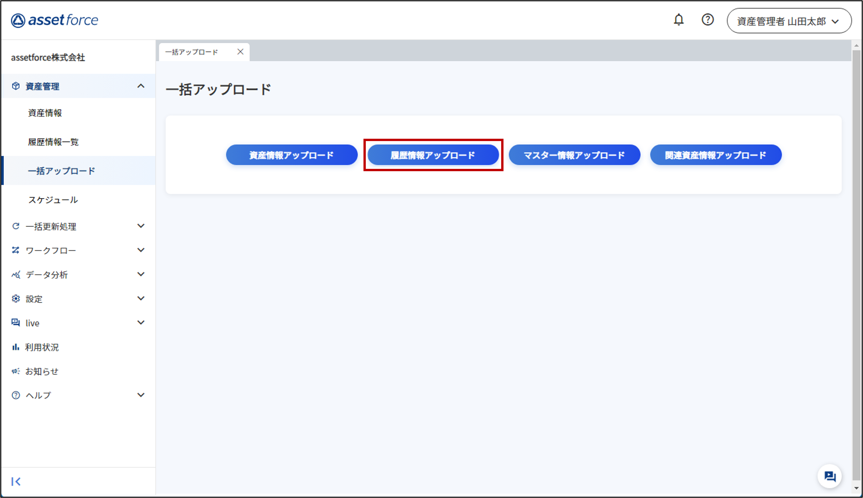
Task: Select the 一括アップロード tab
Action: click(x=204, y=52)
